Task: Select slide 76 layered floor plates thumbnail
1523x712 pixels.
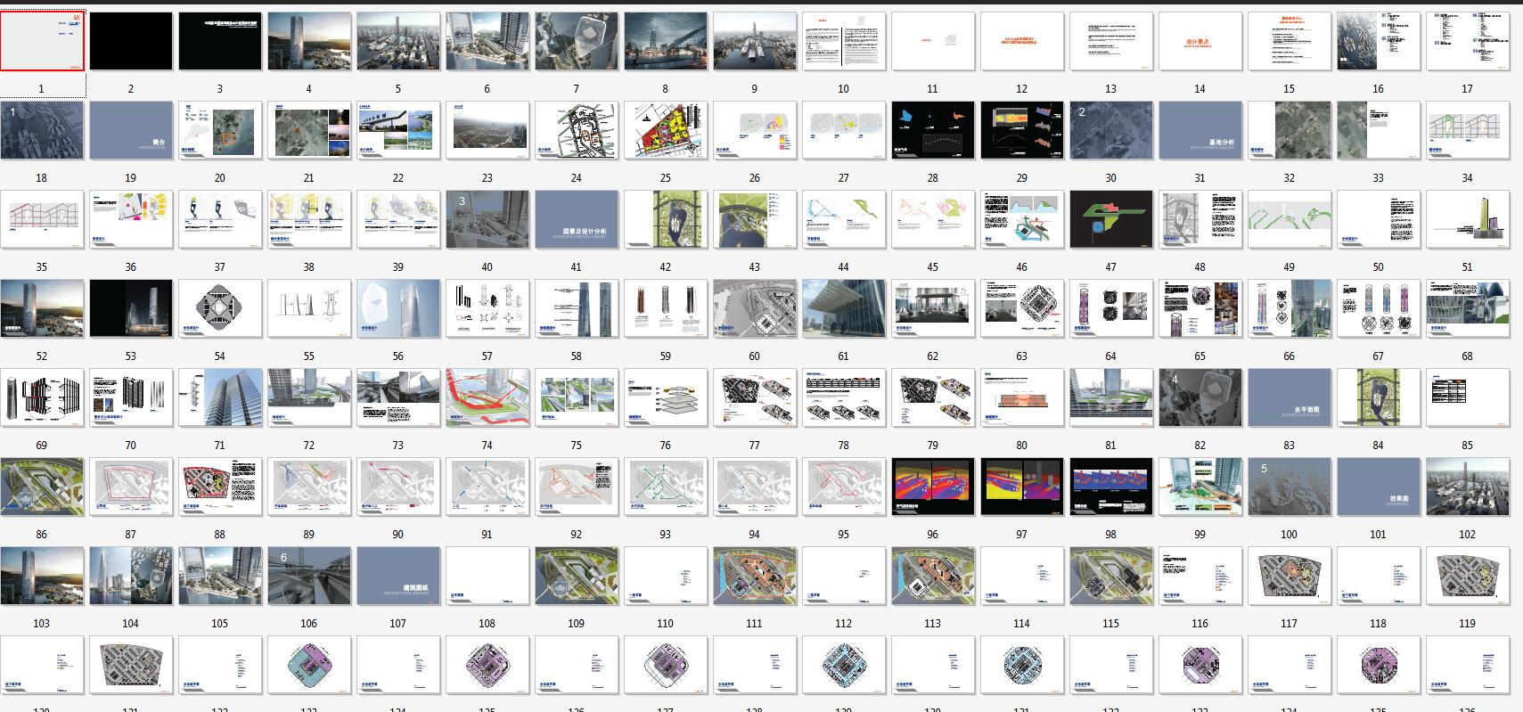Action: coord(666,397)
